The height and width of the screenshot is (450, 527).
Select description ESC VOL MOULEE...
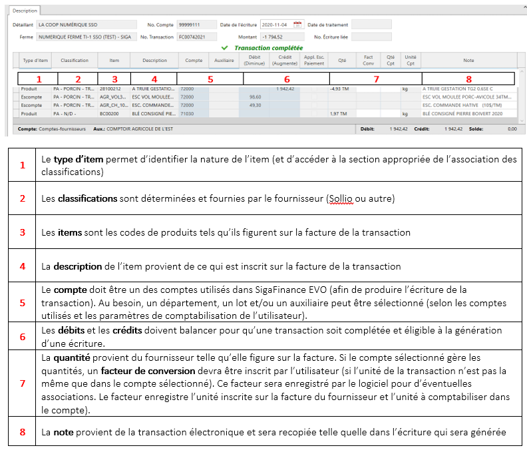(x=153, y=97)
